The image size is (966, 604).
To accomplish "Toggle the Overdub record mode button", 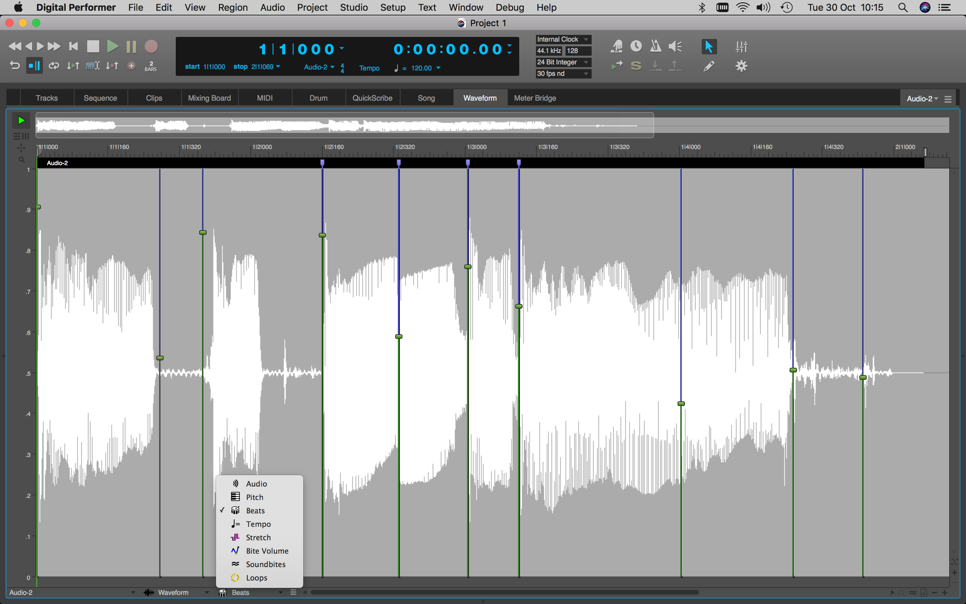I will [131, 66].
